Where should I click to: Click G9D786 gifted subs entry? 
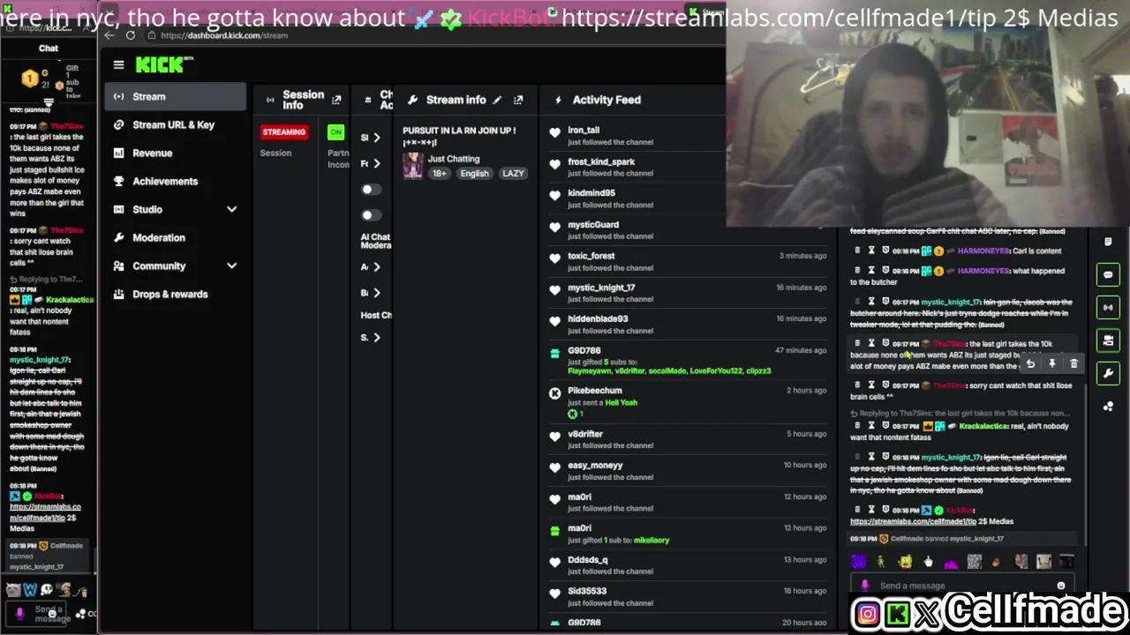[688, 360]
